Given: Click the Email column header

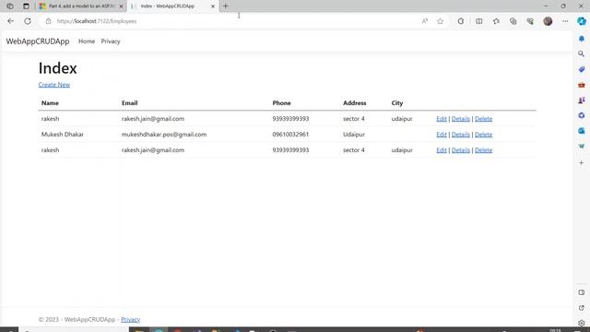Looking at the screenshot, I should (x=129, y=102).
